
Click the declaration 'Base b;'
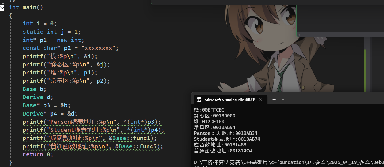click(35, 89)
